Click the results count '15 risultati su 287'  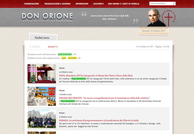click(x=145, y=47)
